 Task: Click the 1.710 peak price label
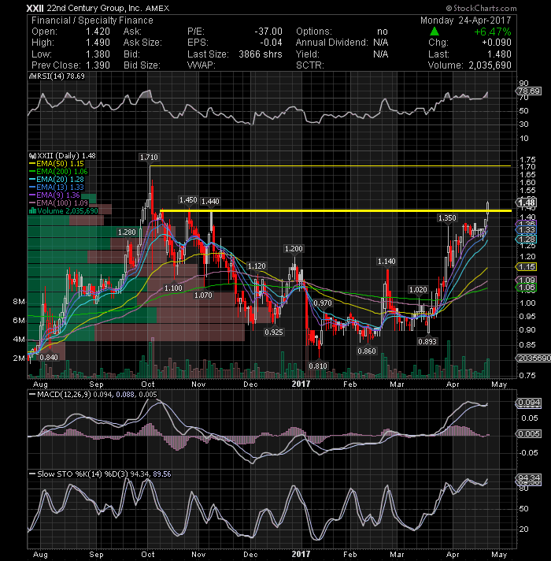pos(149,157)
